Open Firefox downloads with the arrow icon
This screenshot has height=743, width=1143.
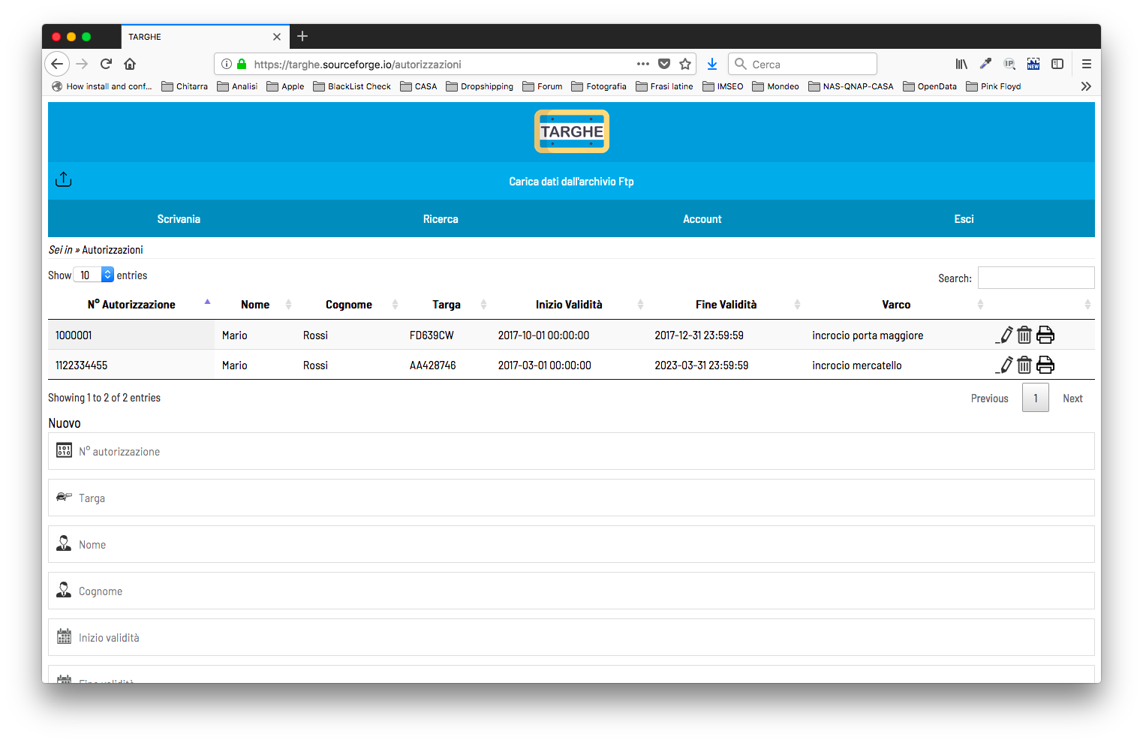tap(711, 64)
